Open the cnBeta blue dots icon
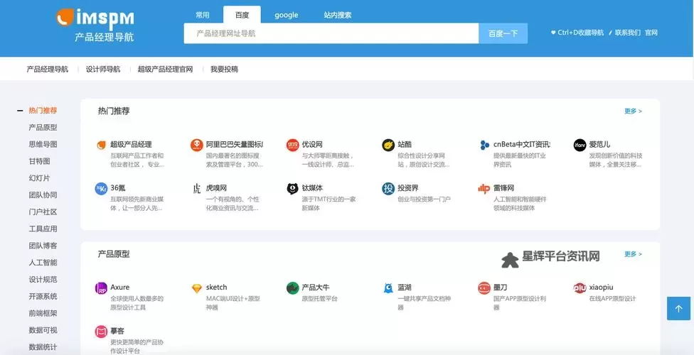 click(x=484, y=145)
